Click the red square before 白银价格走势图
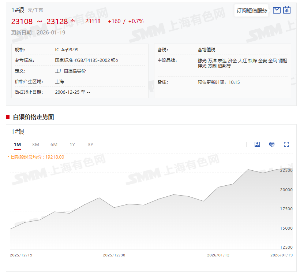The width and height of the screenshot is (300, 274). [8, 117]
